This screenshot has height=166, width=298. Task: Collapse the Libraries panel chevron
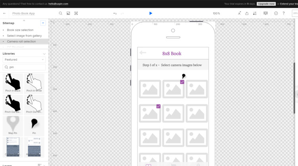pos(44,53)
